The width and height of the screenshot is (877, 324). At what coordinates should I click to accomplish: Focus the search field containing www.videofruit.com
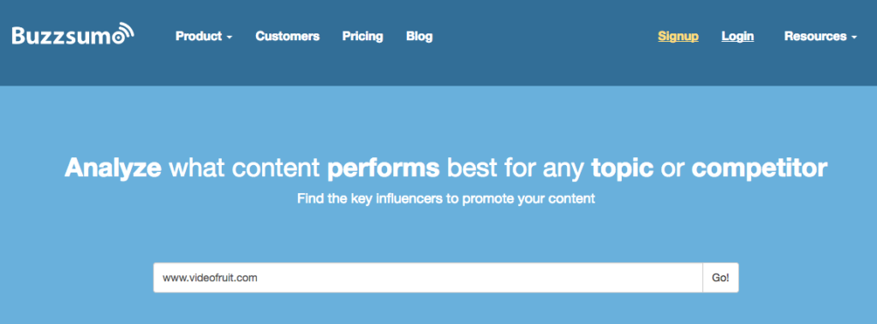[428, 278]
